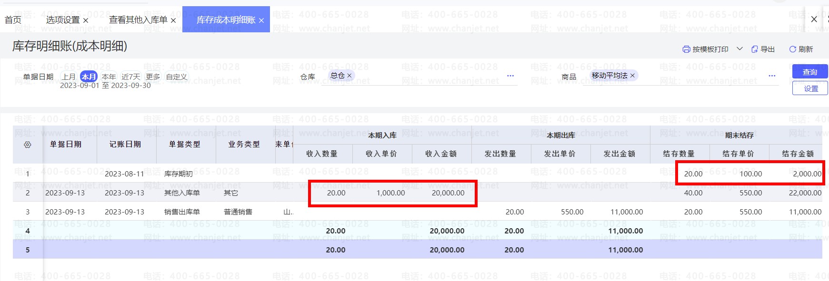Open warehouse picker ellipsis button
The height and width of the screenshot is (281, 829).
point(510,76)
